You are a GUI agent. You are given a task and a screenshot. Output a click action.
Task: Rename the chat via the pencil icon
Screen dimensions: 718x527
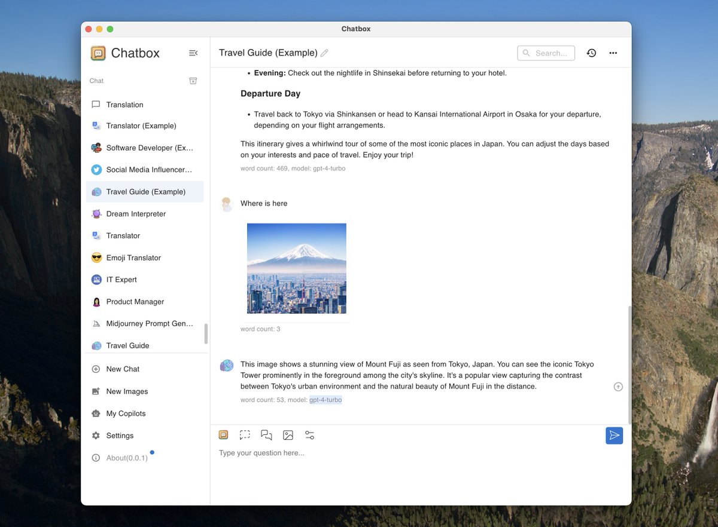pos(324,53)
